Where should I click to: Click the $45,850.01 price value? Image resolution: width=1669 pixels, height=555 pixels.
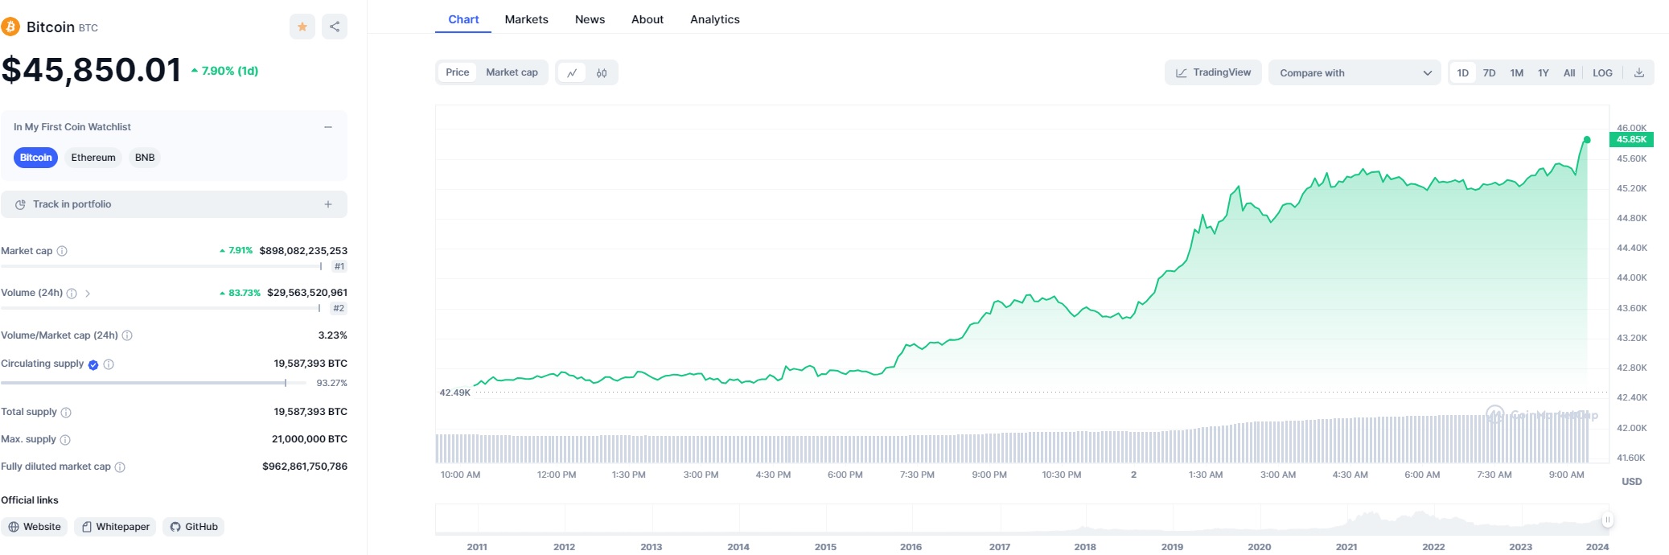pos(91,70)
